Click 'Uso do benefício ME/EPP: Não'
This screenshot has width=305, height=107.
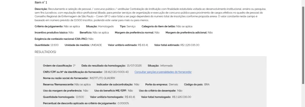pyautogui.click(x=113, y=91)
